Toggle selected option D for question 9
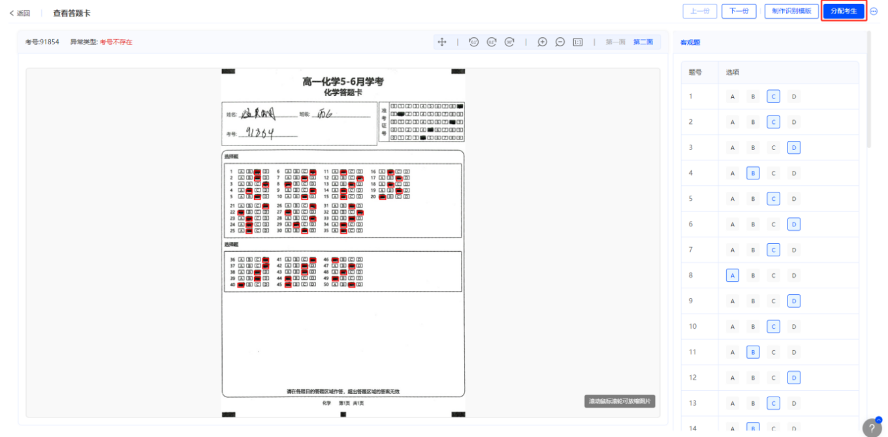The image size is (888, 437). 794,301
